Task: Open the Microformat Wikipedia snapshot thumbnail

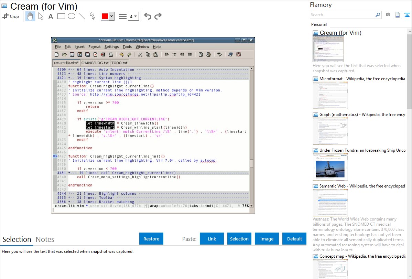Action: tap(330, 95)
